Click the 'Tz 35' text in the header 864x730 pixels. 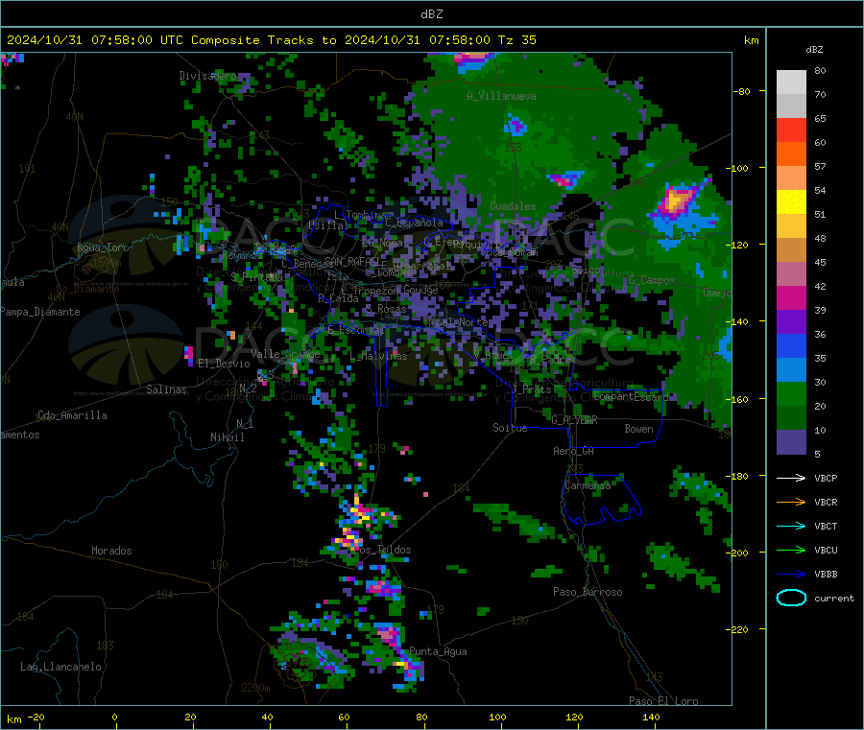click(516, 40)
